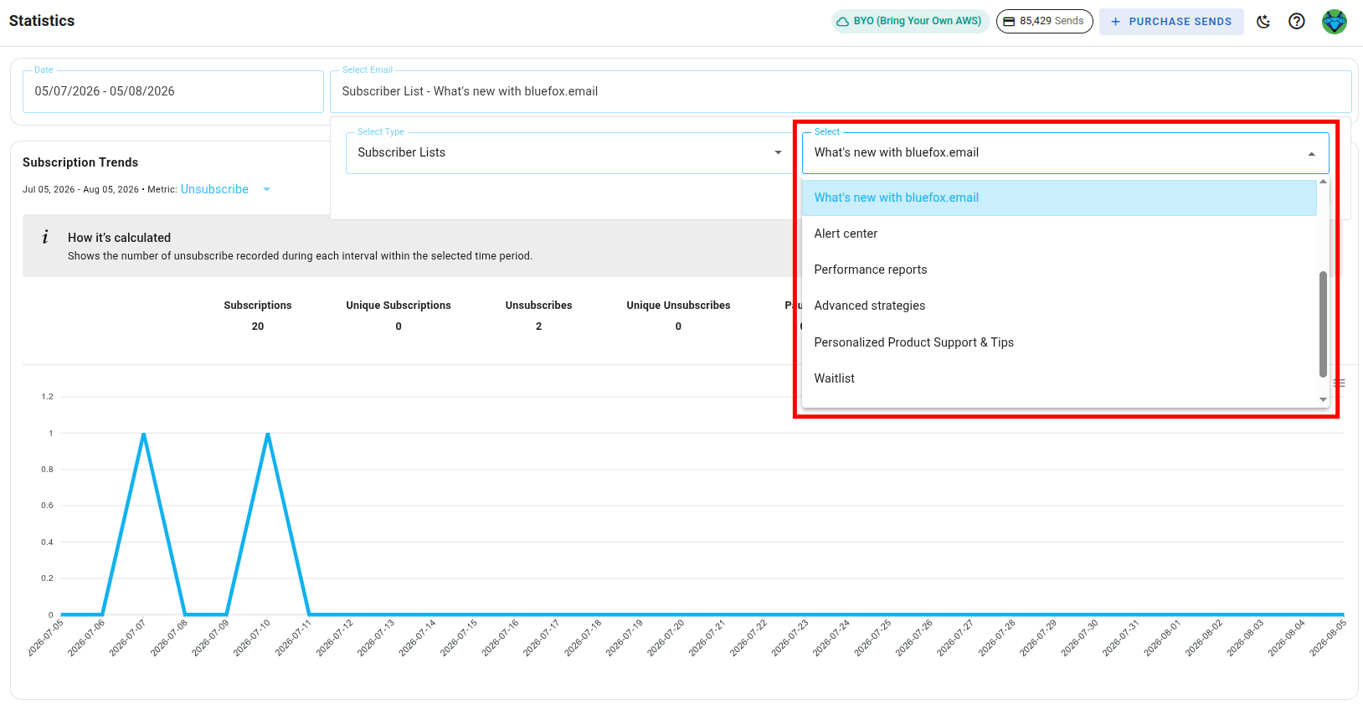1363x704 pixels.
Task: Click the 2026-08-05 axis label
Action: 1328,638
